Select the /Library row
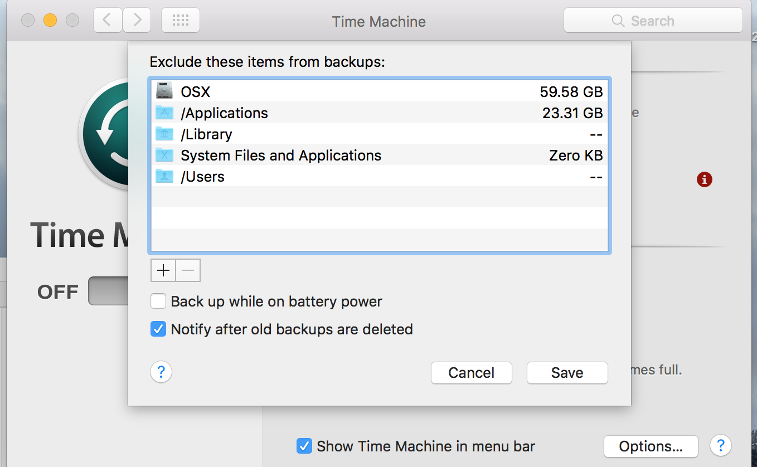The height and width of the screenshot is (467, 757). coord(380,134)
